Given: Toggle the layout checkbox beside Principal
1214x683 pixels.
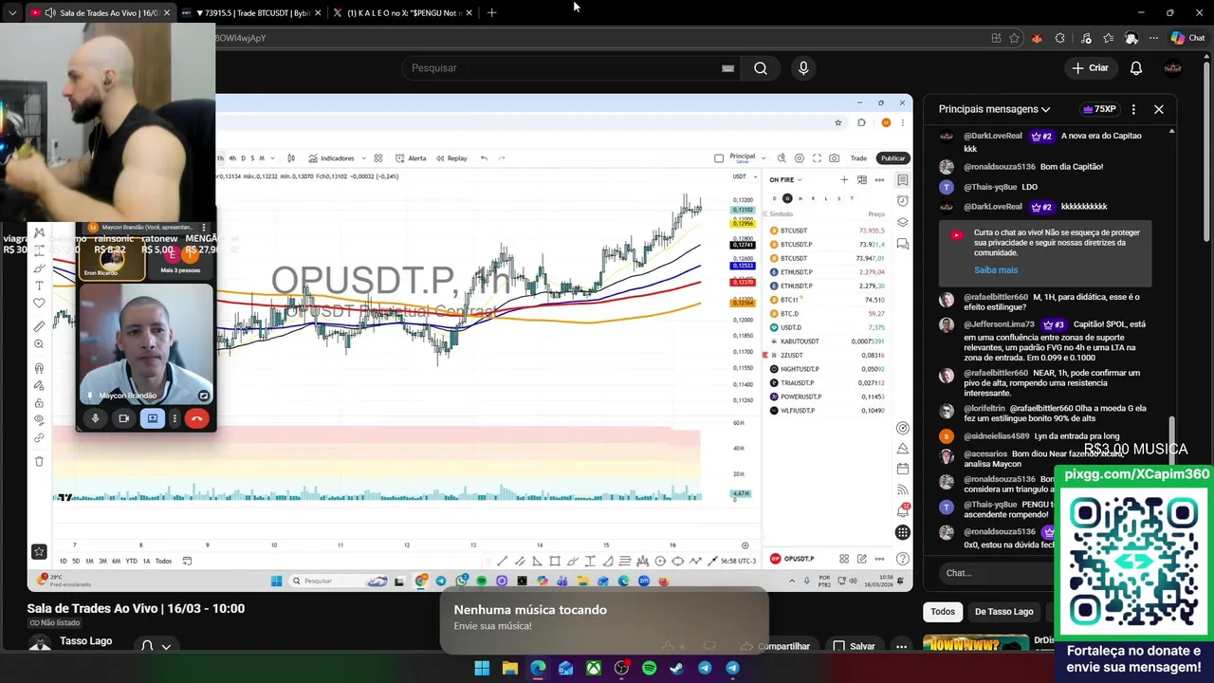Looking at the screenshot, I should (719, 158).
